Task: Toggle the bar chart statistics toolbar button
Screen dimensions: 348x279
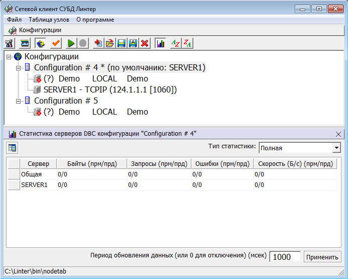Action: pyautogui.click(x=160, y=43)
